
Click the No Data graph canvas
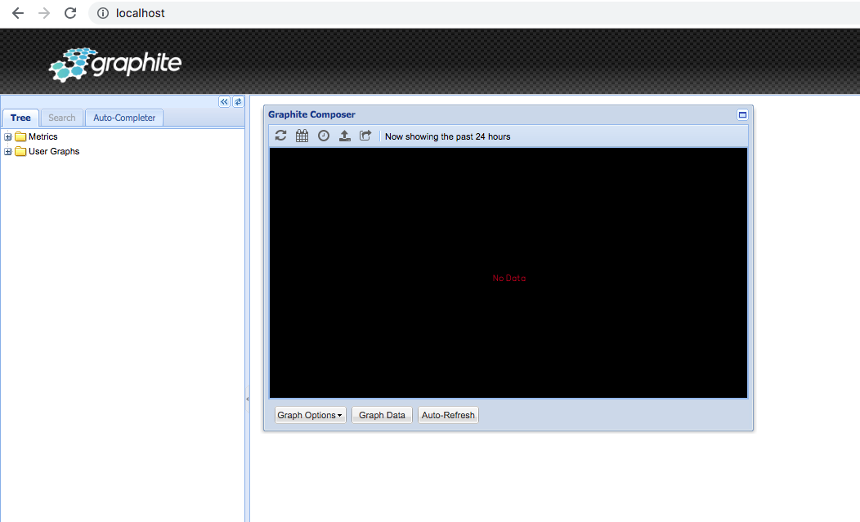point(508,273)
